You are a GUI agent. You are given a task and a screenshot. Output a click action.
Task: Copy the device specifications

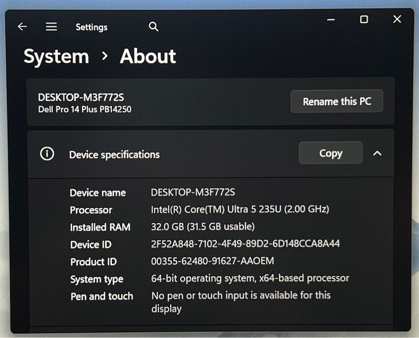tap(330, 153)
